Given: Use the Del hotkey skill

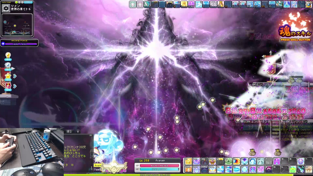Looking at the screenshot, I should click(196, 169).
